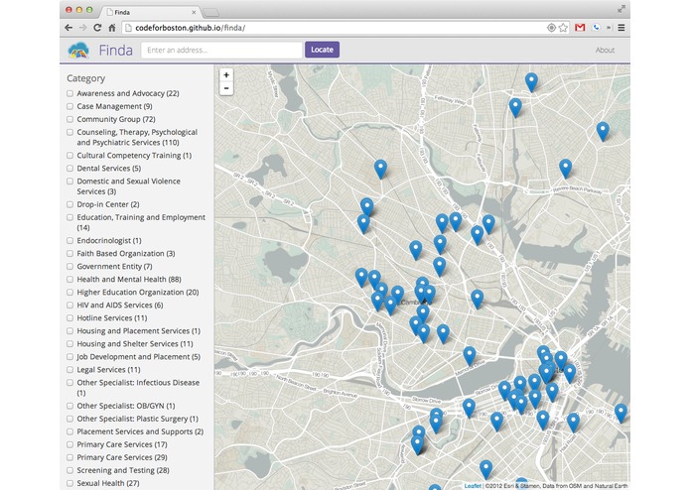Click the Locate button
This screenshot has width=690, height=490.
pyautogui.click(x=322, y=50)
